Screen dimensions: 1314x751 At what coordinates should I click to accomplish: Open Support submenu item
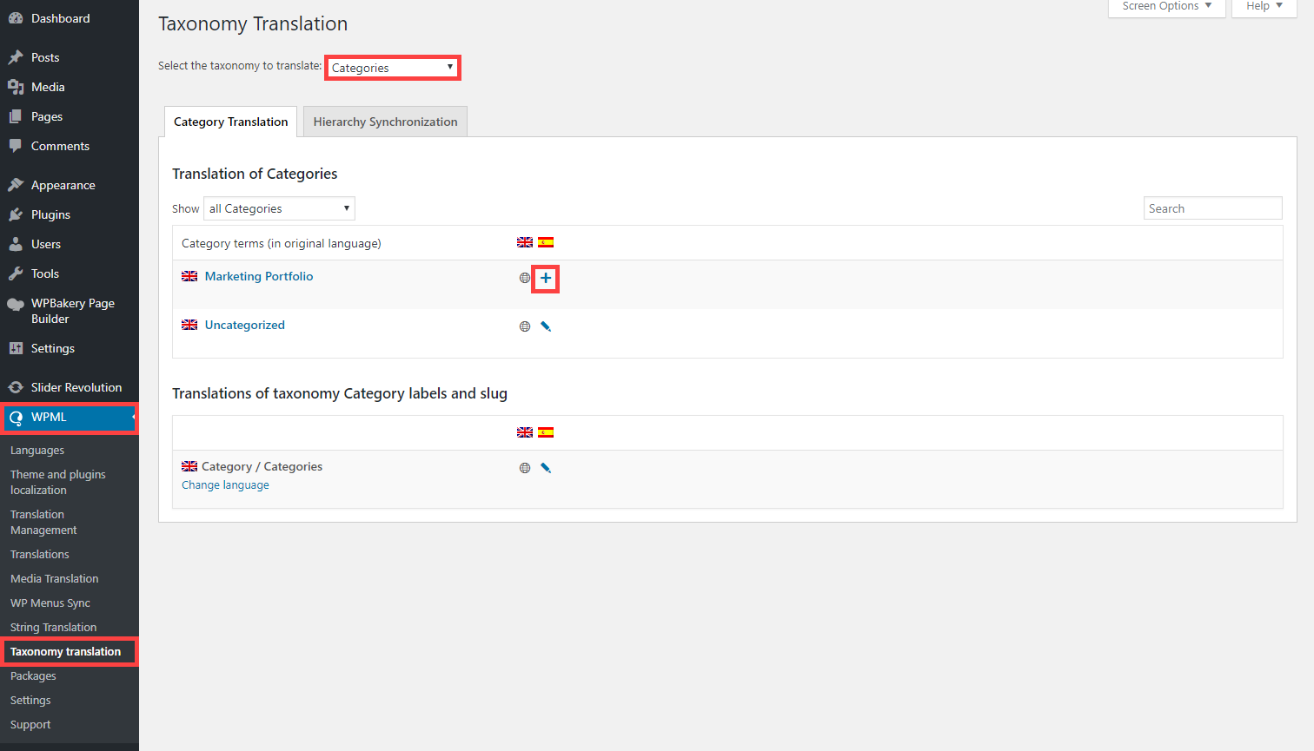30,725
